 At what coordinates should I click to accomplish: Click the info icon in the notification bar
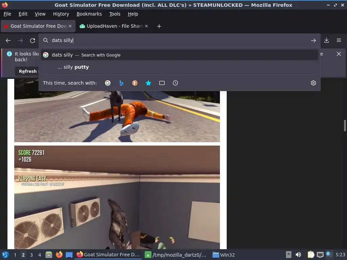(x=9, y=54)
